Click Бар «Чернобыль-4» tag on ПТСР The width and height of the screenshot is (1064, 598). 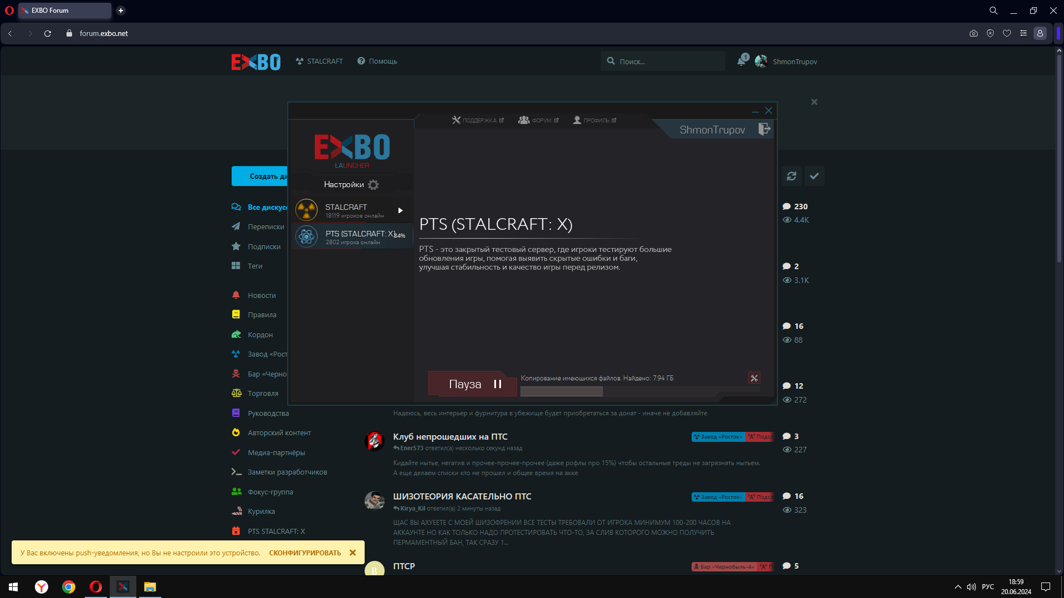[x=724, y=566]
